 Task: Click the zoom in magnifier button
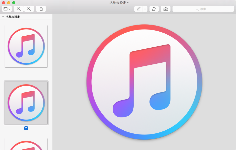pos(29,9)
